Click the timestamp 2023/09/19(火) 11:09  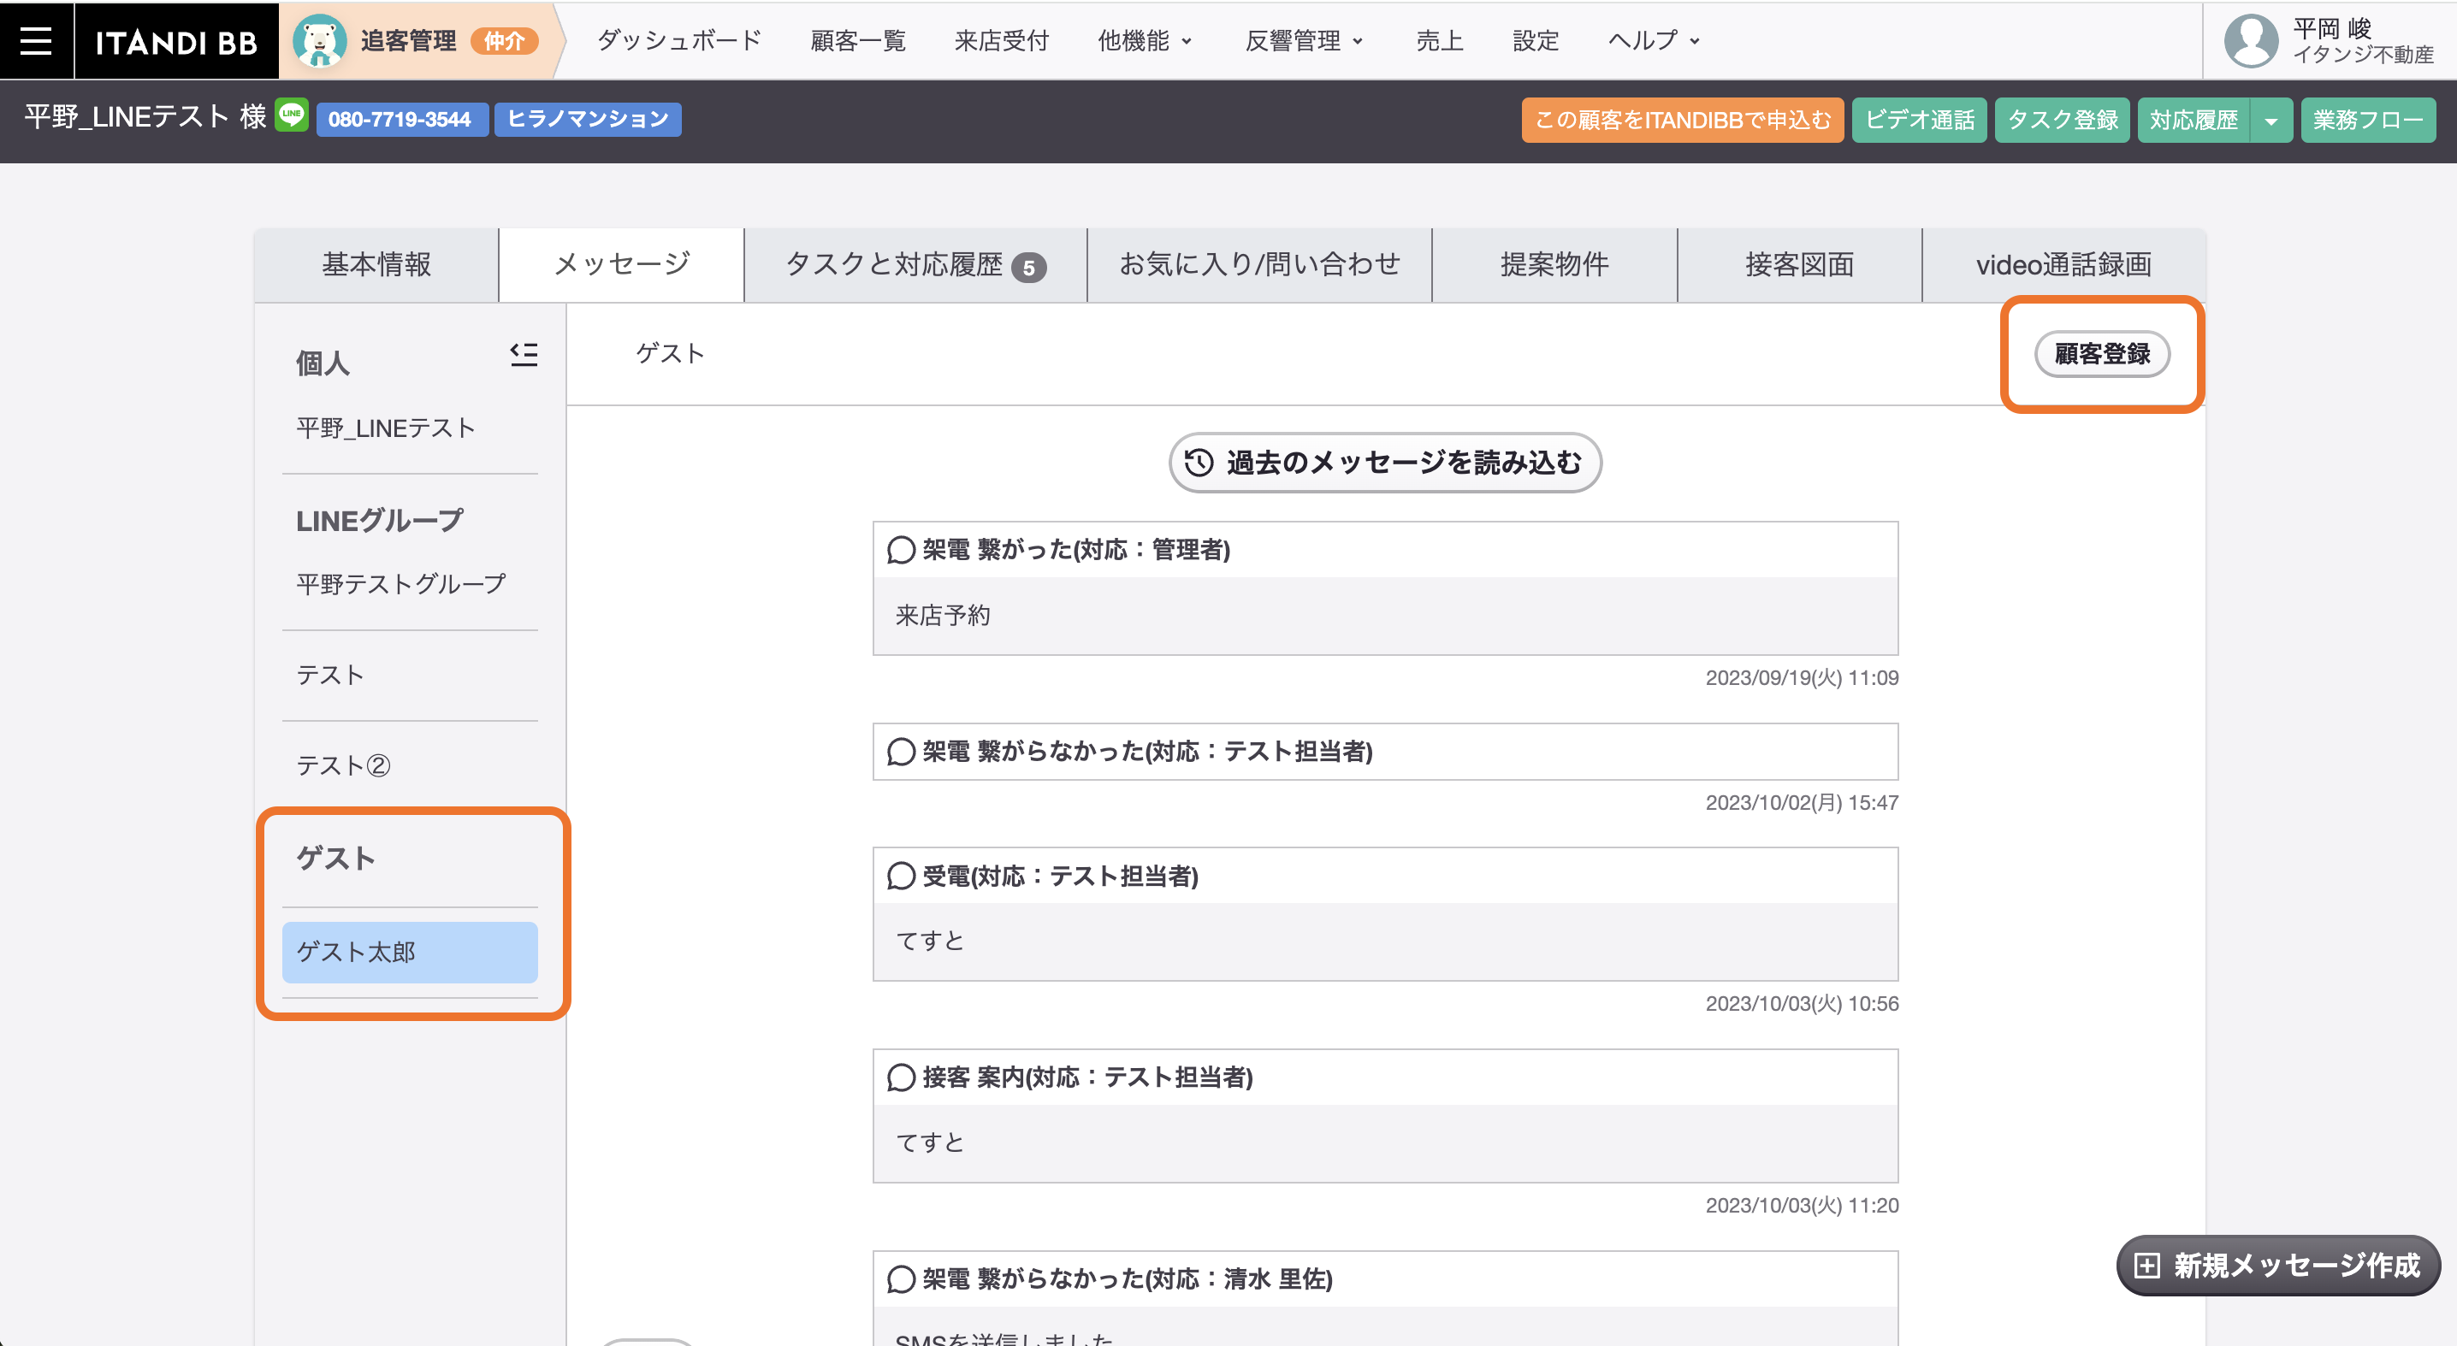pyautogui.click(x=1802, y=679)
